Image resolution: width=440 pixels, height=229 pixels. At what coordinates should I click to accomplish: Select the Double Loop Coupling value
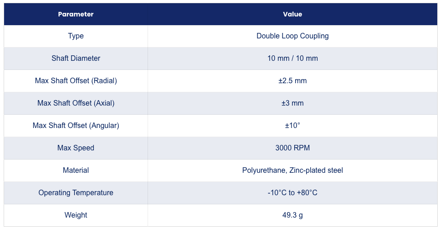point(292,36)
